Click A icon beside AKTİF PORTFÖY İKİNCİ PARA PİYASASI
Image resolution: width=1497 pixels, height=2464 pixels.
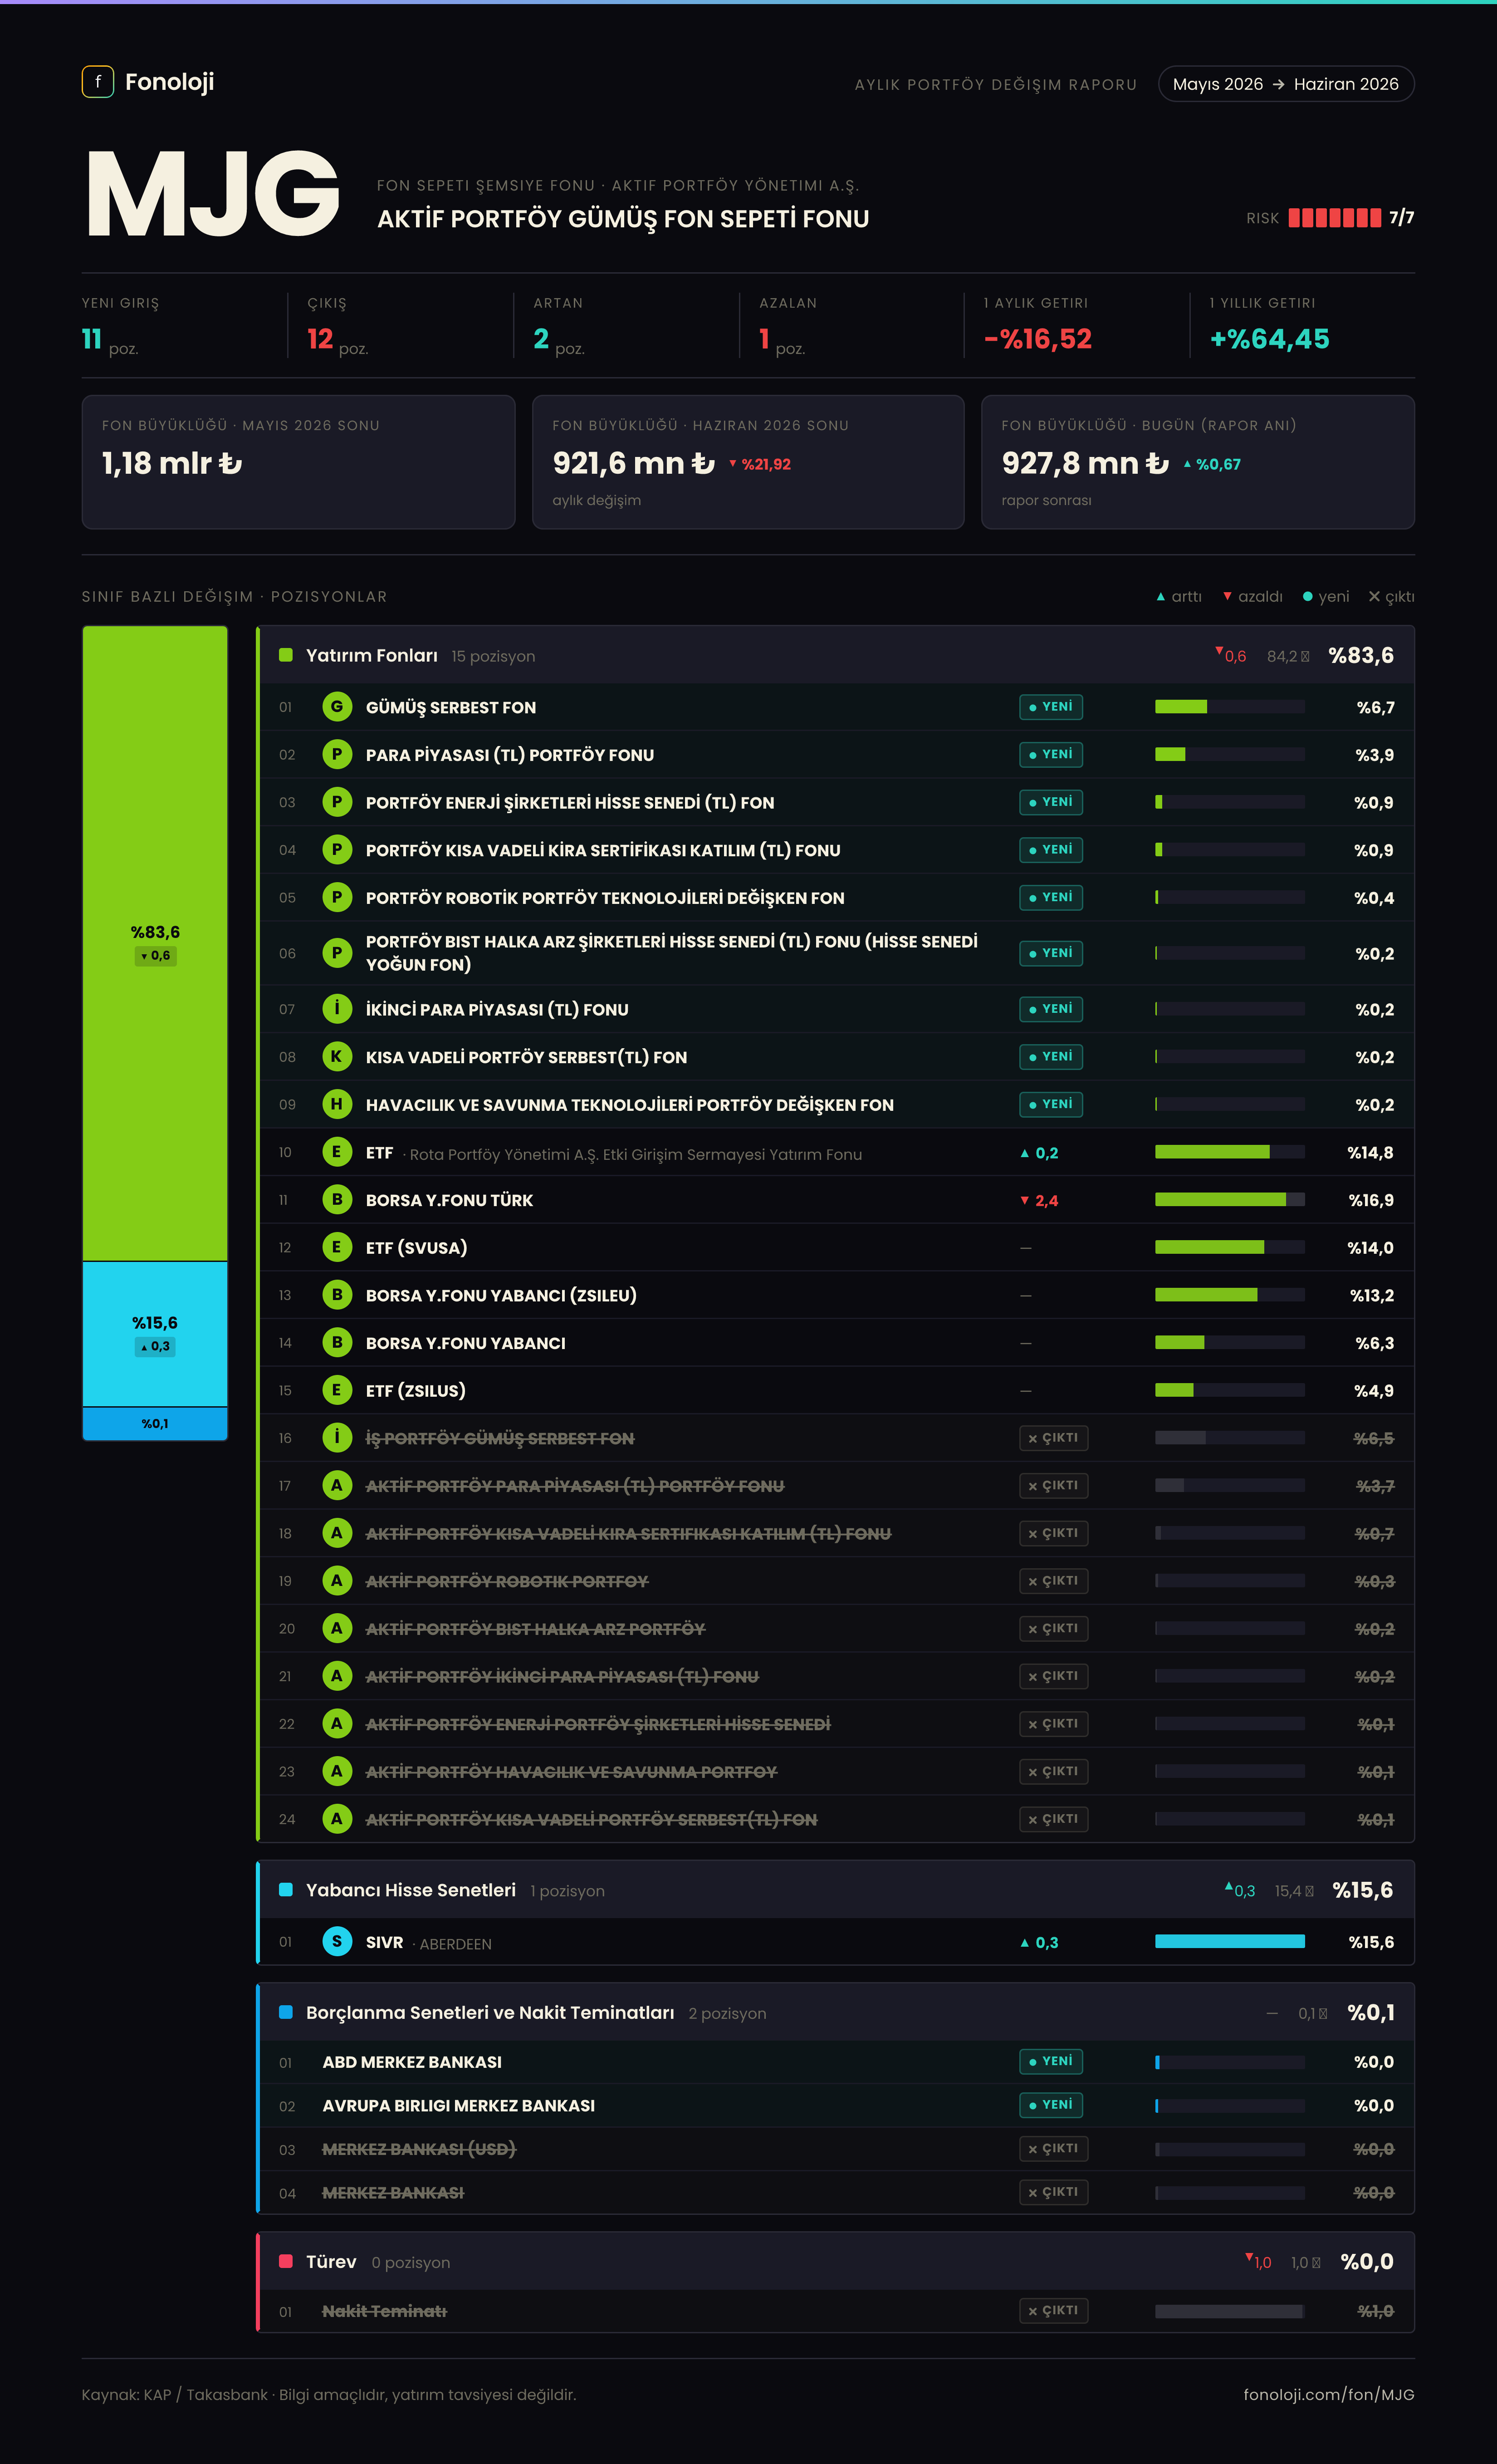coord(337,1676)
